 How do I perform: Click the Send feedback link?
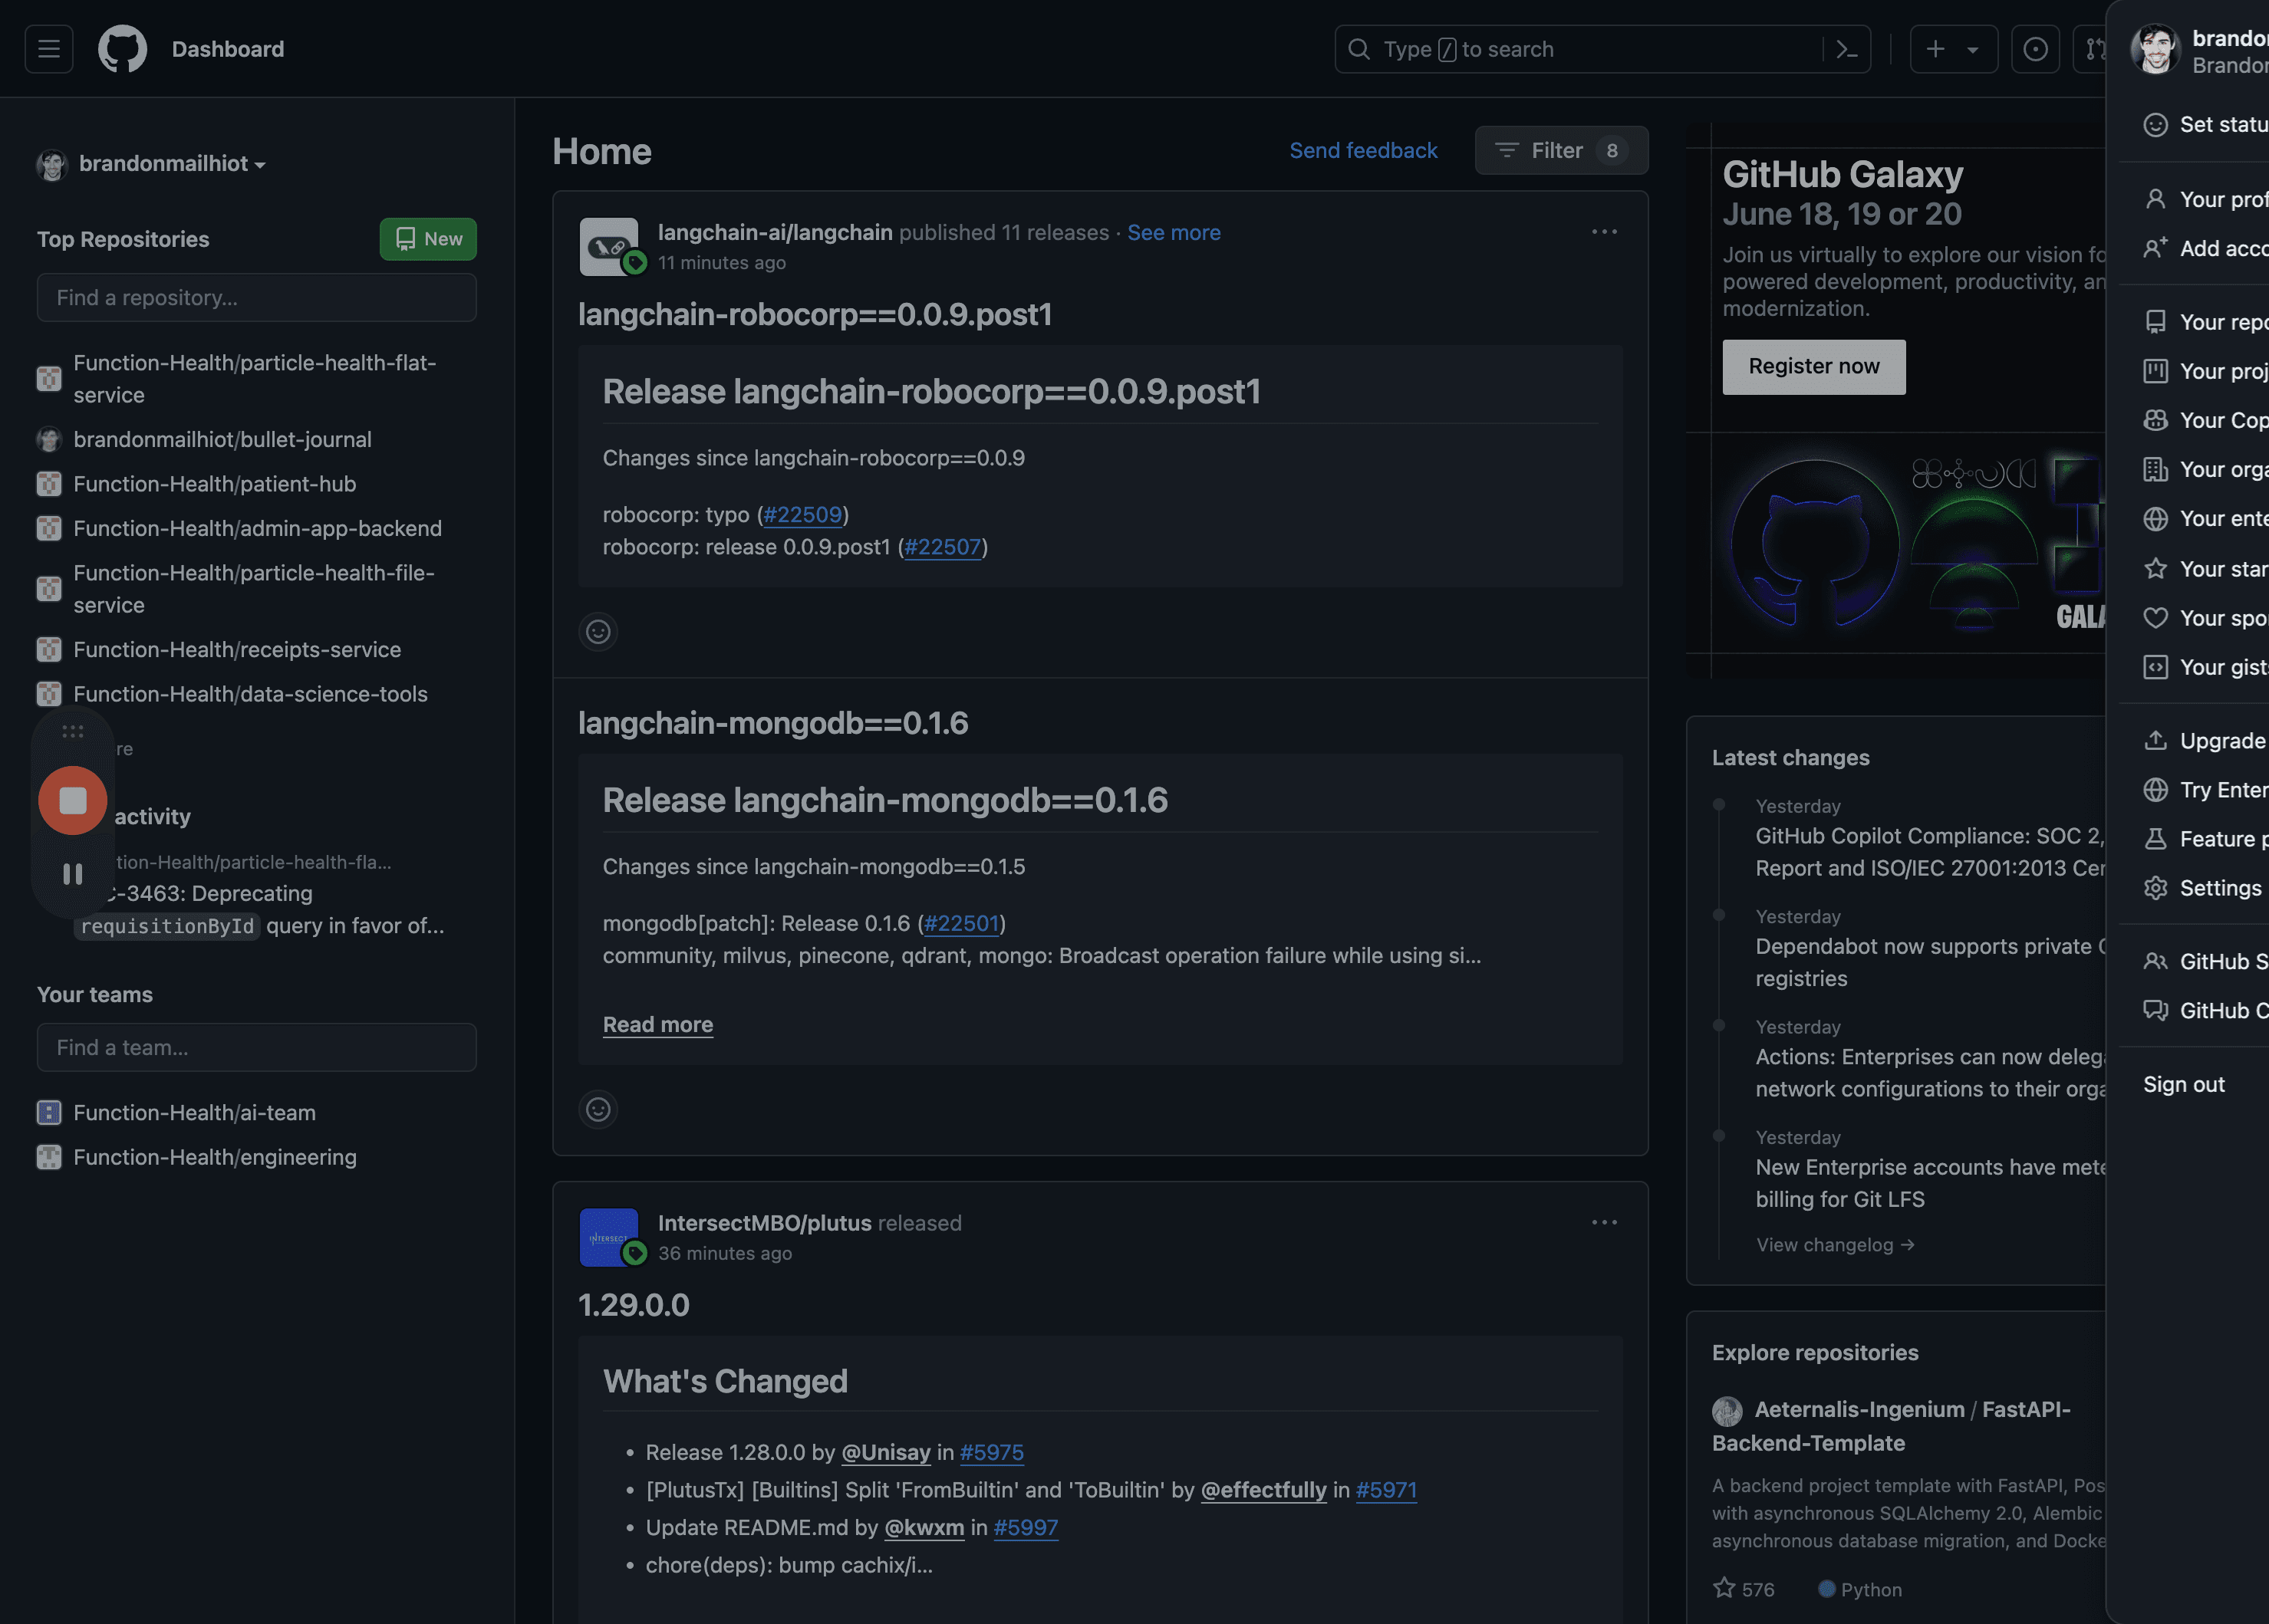[x=1362, y=150]
